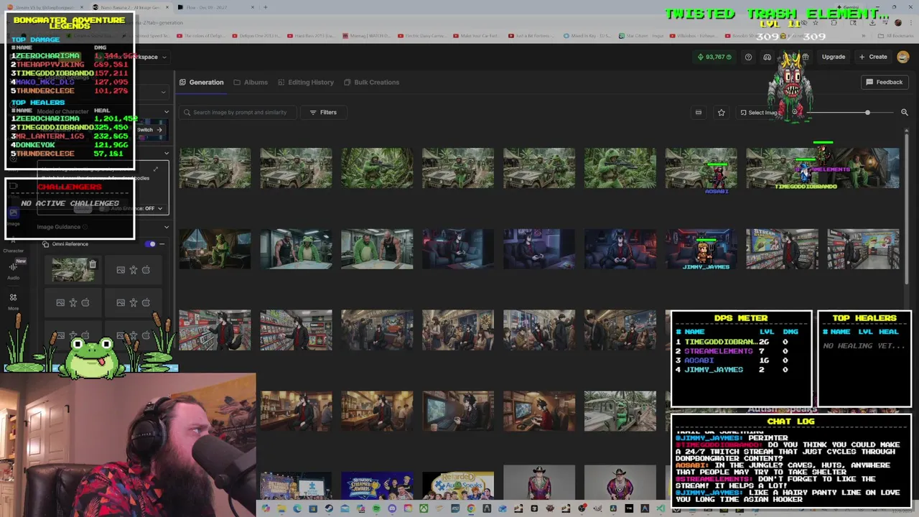This screenshot has height=517, width=919.
Task: Open Xbox app from the taskbar
Action: point(424,509)
